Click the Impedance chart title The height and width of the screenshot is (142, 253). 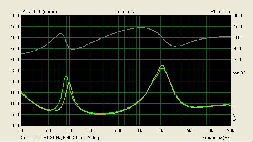click(x=125, y=12)
